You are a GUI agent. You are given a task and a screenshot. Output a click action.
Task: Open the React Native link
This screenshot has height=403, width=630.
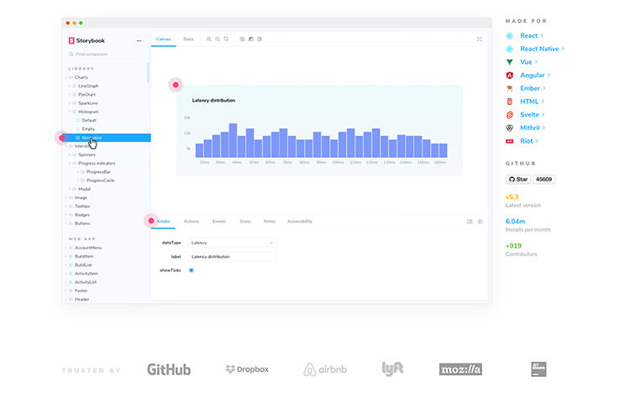543,49
